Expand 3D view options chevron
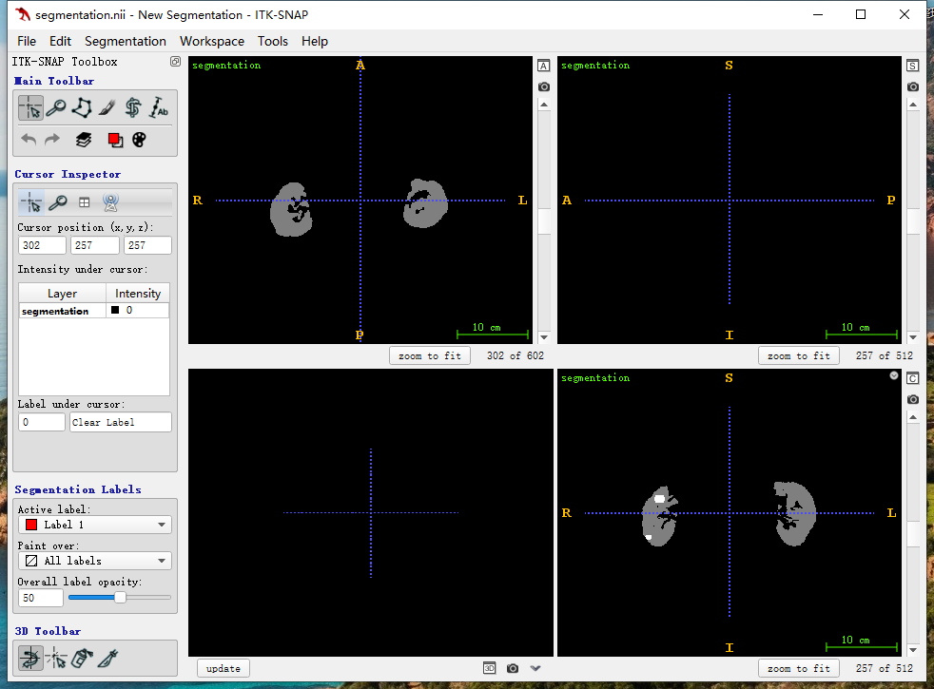Screen dimensions: 934x689 [x=535, y=668]
